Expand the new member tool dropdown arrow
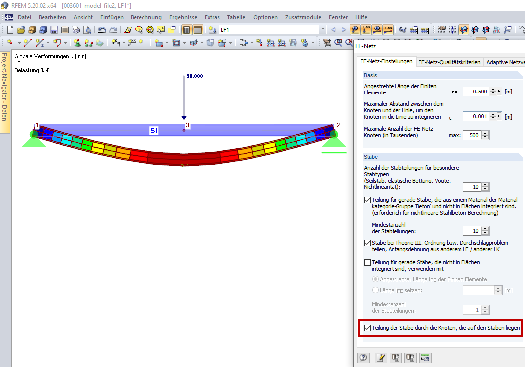This screenshot has width=525, height=367. coord(48,43)
